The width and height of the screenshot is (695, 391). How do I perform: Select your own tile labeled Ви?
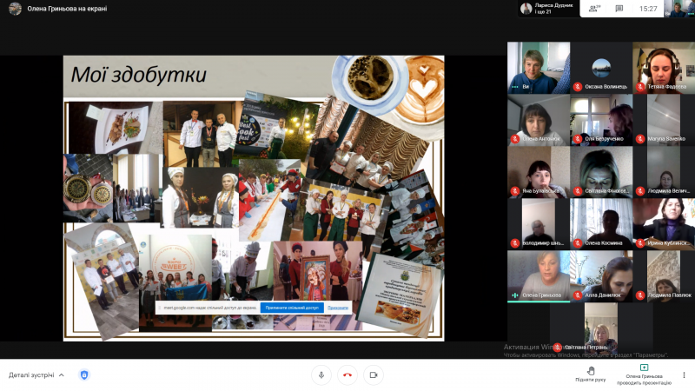(539, 68)
